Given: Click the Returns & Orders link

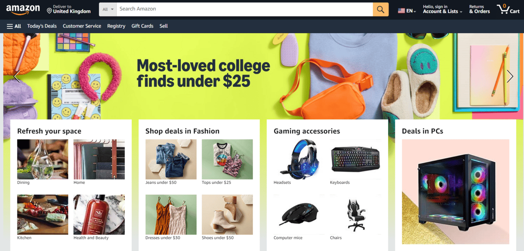Looking at the screenshot, I should [x=479, y=9].
